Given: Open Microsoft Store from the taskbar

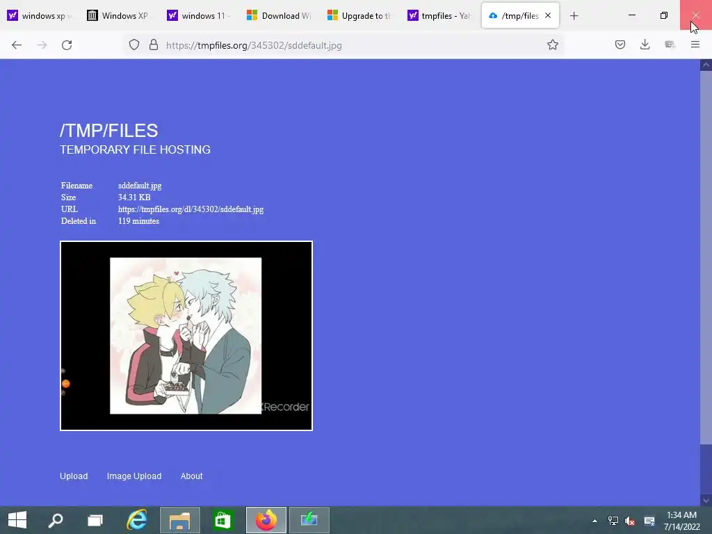Looking at the screenshot, I should tap(222, 520).
